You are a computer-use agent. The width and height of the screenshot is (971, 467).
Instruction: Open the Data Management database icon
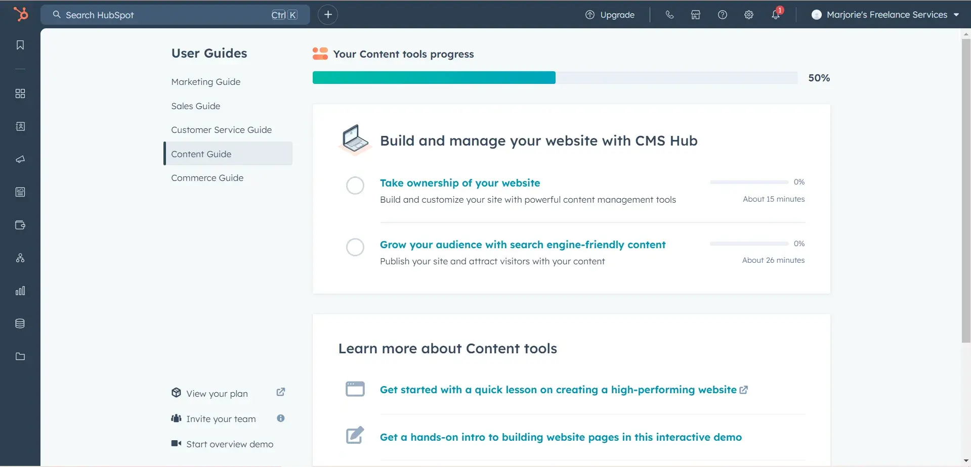pyautogui.click(x=20, y=323)
